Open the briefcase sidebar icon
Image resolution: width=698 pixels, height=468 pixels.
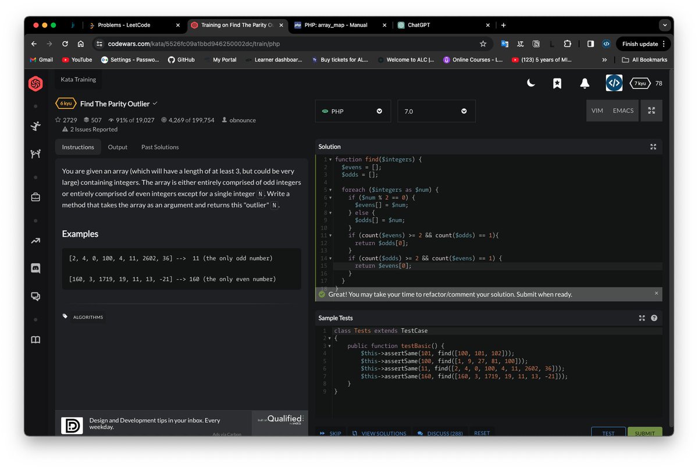(35, 197)
